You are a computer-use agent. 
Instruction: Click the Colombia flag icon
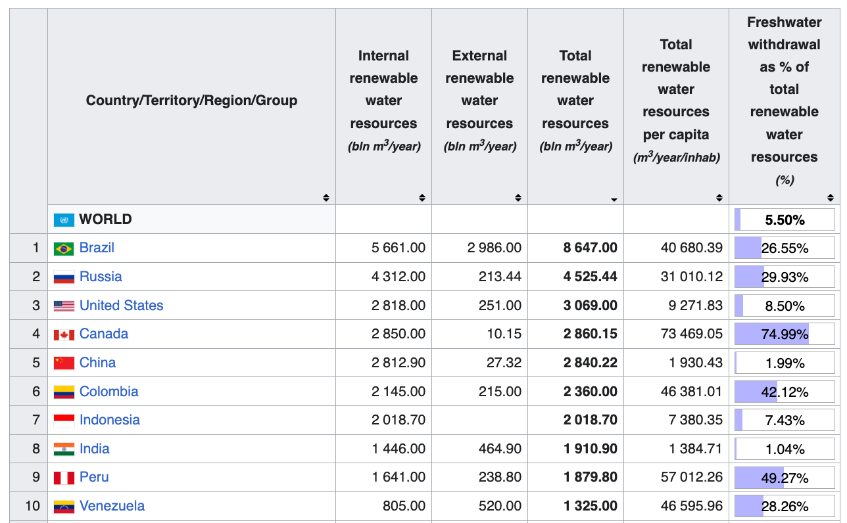click(x=64, y=392)
